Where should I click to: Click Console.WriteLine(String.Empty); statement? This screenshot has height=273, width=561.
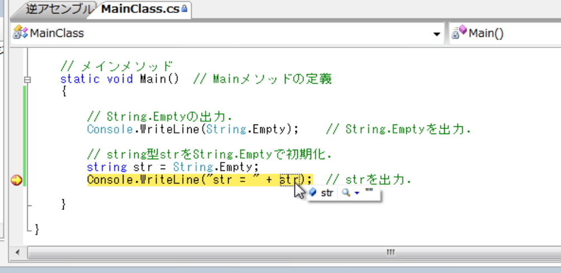(193, 129)
